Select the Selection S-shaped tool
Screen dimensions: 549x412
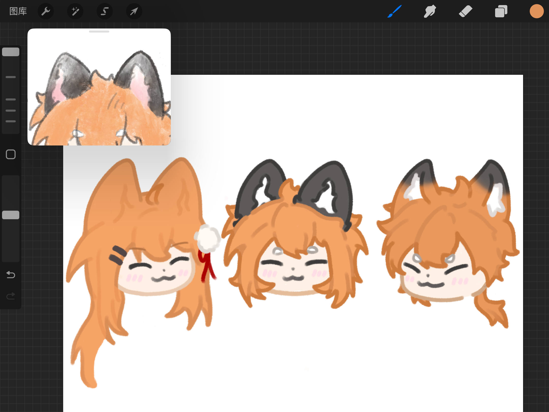click(x=105, y=11)
